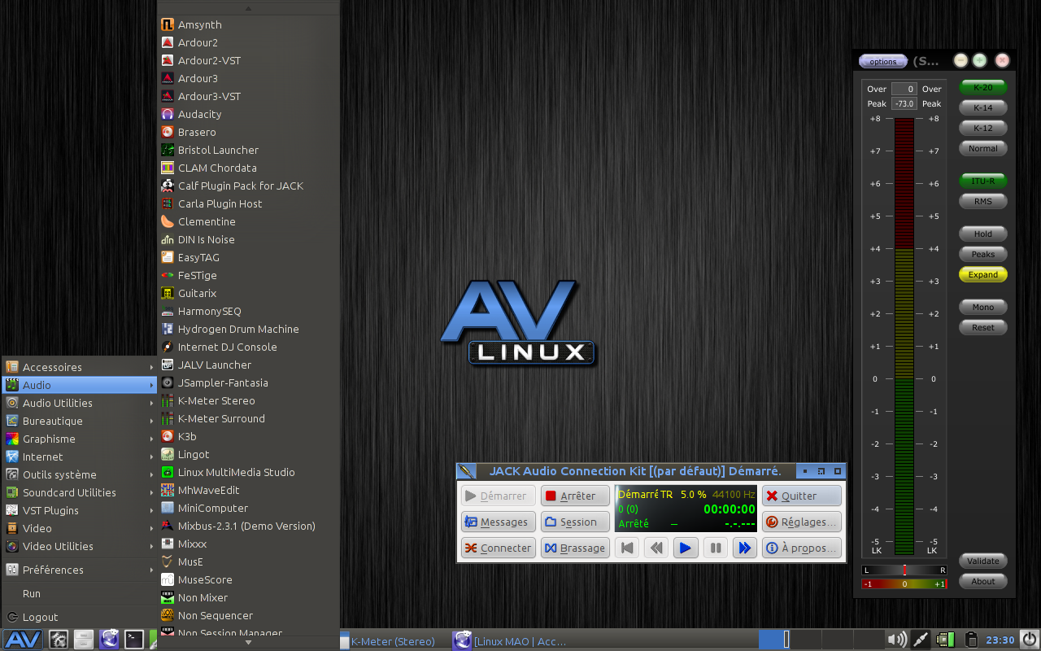Click the Brasero disc icon
Viewport: 1041px width, 651px height.
[168, 132]
